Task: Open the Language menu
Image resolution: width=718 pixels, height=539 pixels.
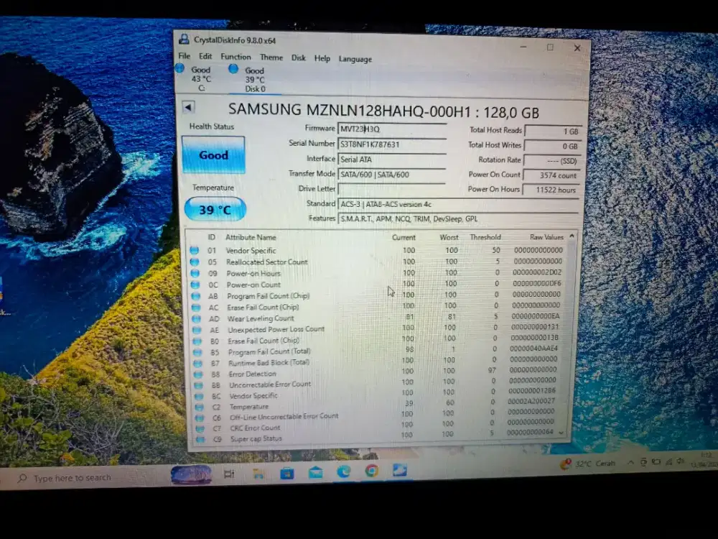Action: pos(355,59)
